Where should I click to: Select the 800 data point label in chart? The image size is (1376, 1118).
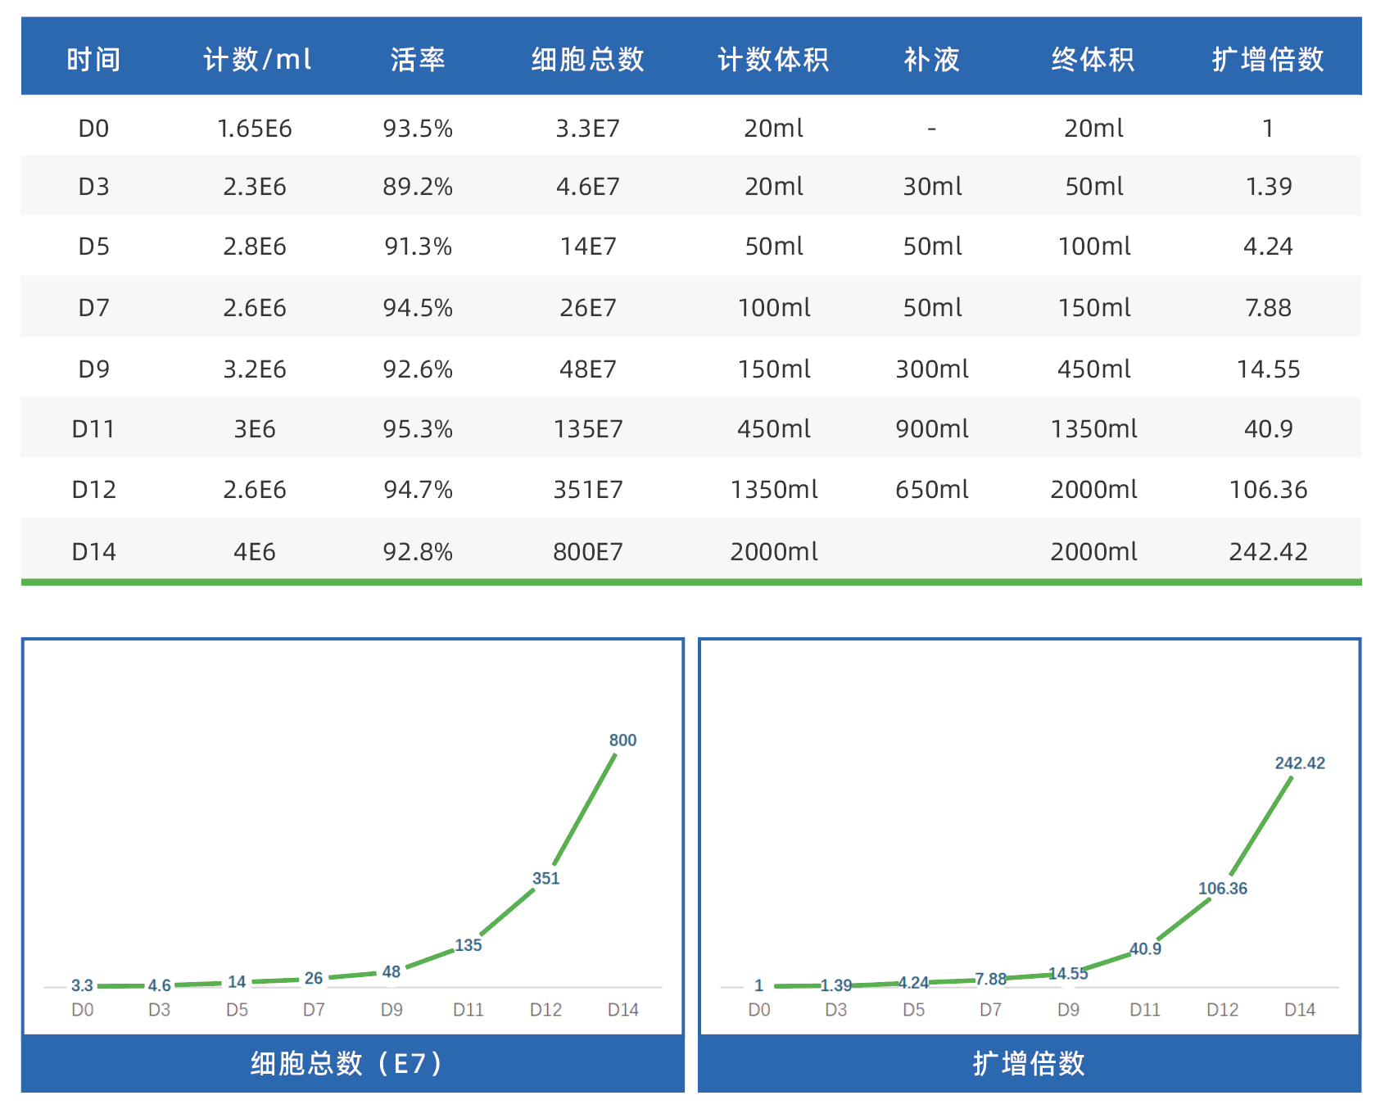point(622,740)
